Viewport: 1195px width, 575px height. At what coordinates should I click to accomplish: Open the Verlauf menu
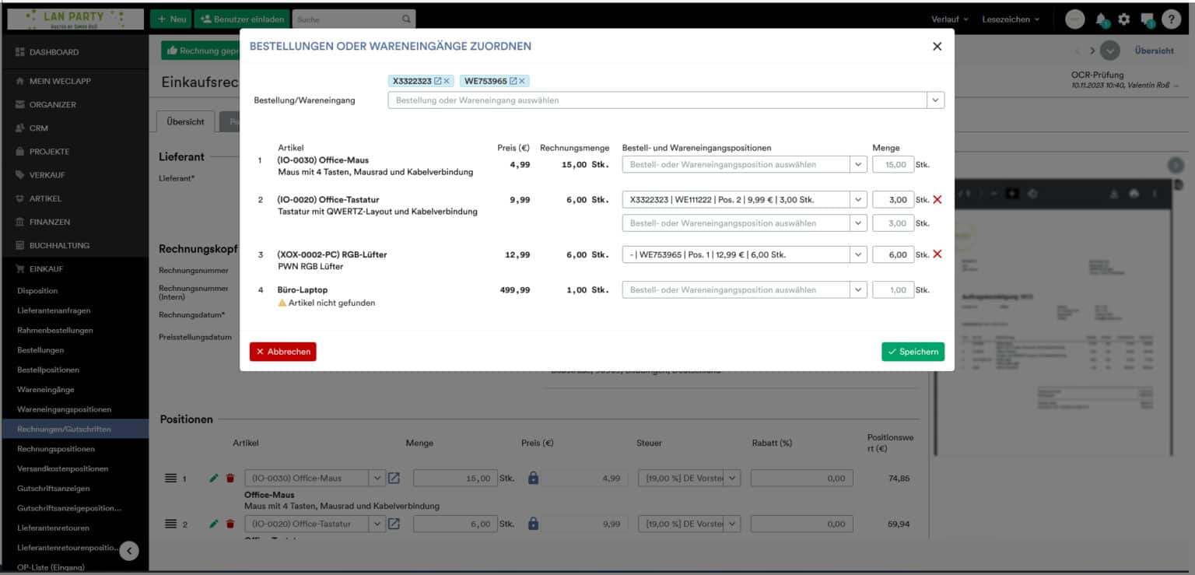949,19
